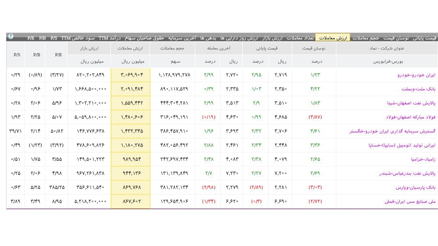The height and width of the screenshot is (246, 438).
Task: Open the فولاد مبارکه اصفهان-فولاد link
Action: point(411,117)
